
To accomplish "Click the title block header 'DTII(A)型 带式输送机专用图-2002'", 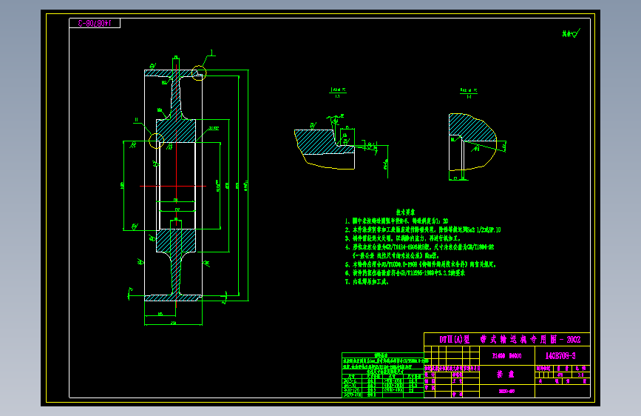I will [509, 340].
